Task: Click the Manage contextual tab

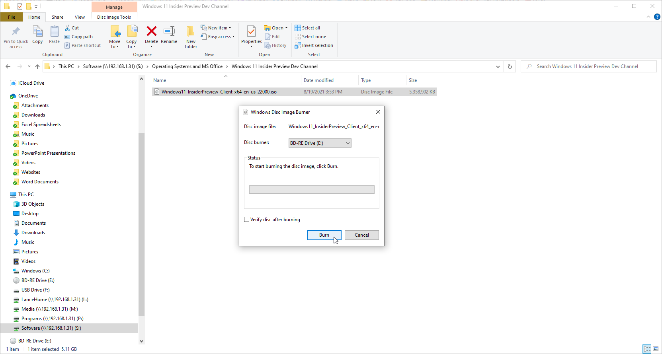Action: pos(114,7)
